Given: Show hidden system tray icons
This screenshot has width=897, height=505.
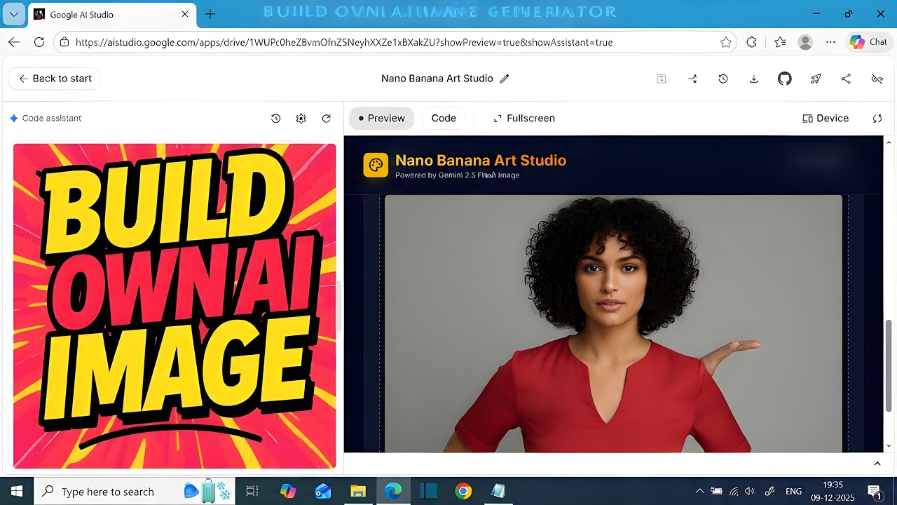Looking at the screenshot, I should (699, 492).
